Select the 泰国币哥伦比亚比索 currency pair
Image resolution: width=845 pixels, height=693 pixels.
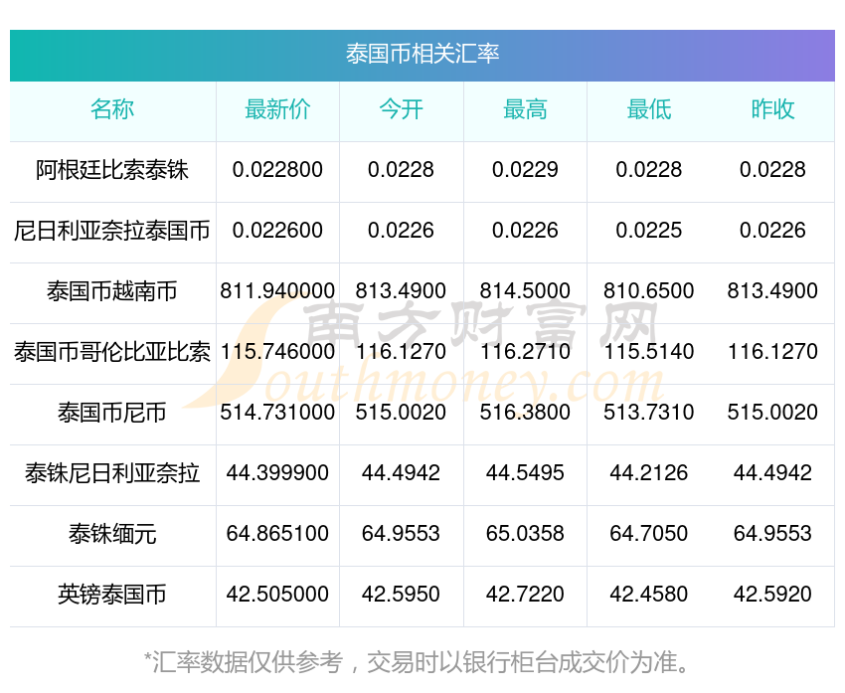click(x=112, y=352)
